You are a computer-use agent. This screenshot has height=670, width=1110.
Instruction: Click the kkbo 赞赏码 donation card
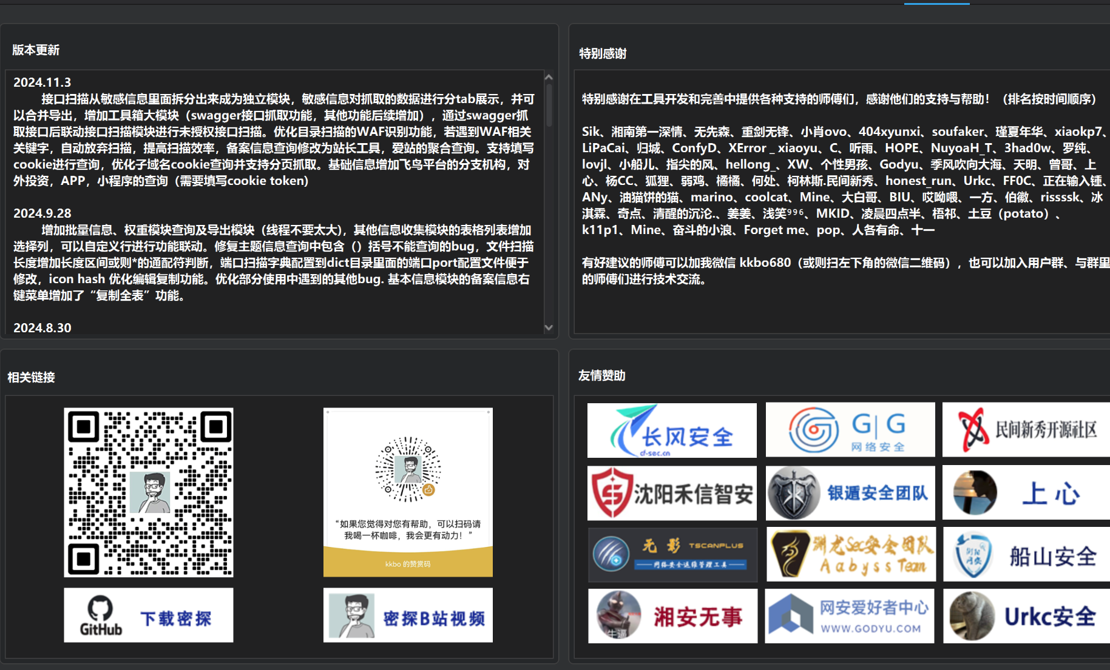click(x=408, y=492)
